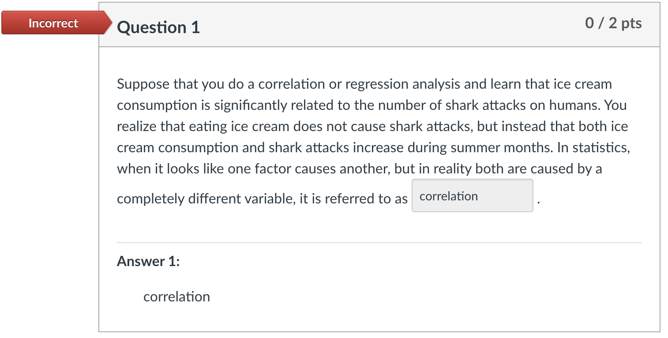Click the answer input field showing correlation
Screen dimensions: 668x338
point(472,195)
